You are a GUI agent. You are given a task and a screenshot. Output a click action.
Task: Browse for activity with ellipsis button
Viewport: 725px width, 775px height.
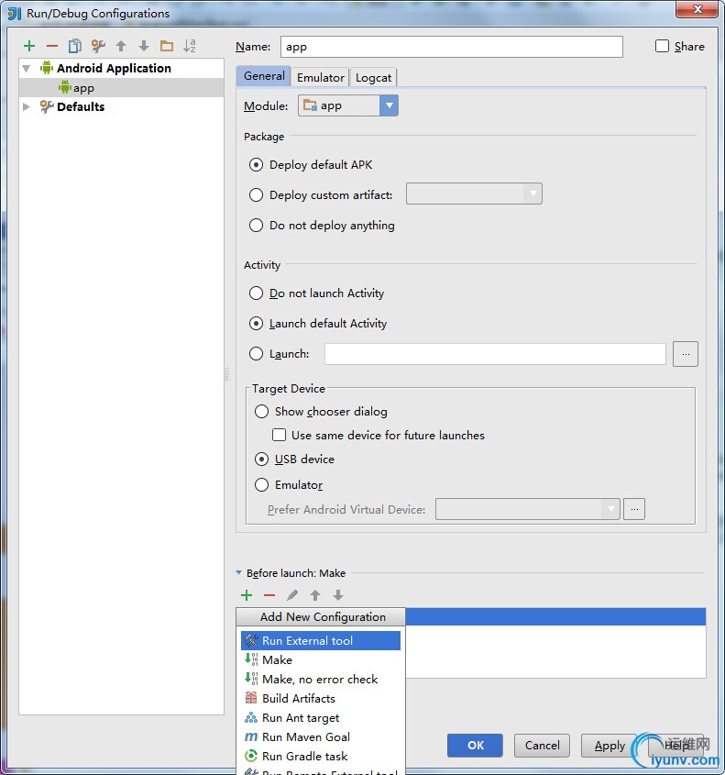[x=686, y=354]
